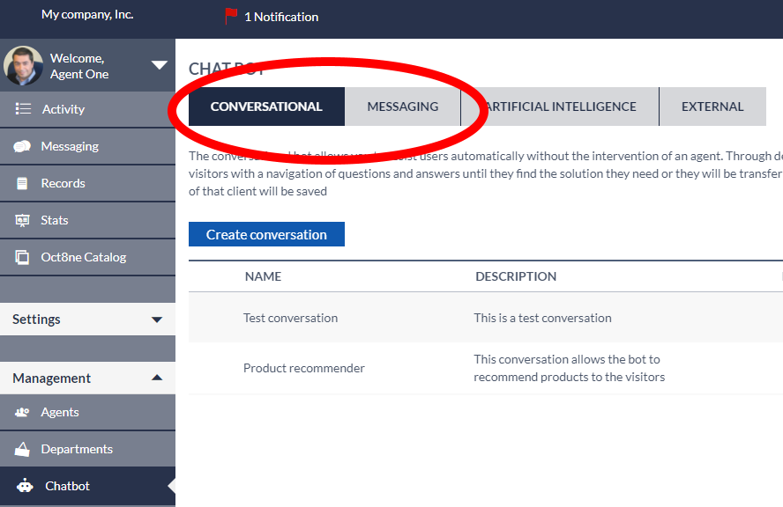The width and height of the screenshot is (783, 507).
Task: Click the Activity list icon in sidebar
Action: pyautogui.click(x=23, y=109)
